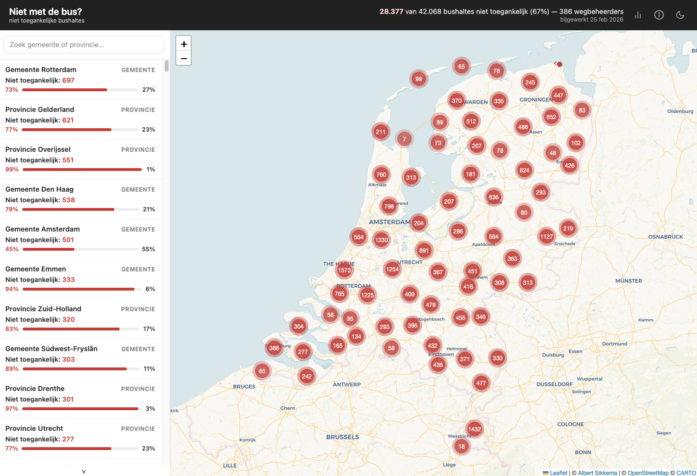Screen dimensions: 697x476
Task: Open the info panel via the info icon
Action: pos(659,15)
